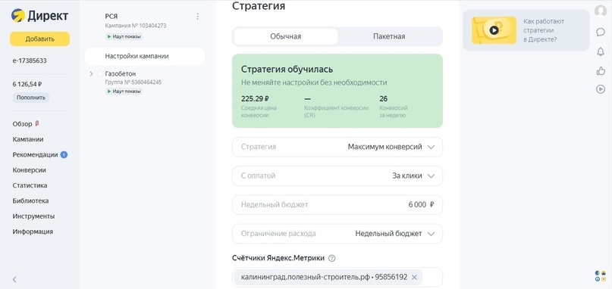612x289 pixels.
Task: Click the Группа № 5360464245 text
Action: pyautogui.click(x=133, y=82)
